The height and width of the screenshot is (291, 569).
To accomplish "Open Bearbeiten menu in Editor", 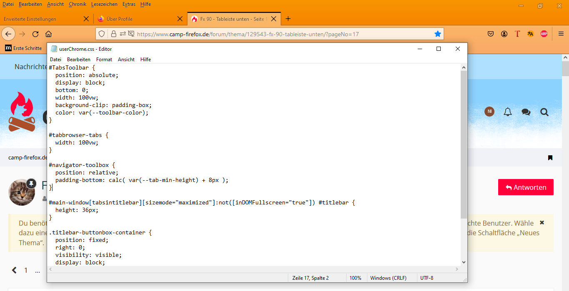I will (x=78, y=60).
